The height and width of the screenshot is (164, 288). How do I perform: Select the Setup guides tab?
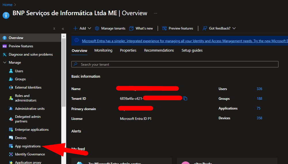point(192,50)
